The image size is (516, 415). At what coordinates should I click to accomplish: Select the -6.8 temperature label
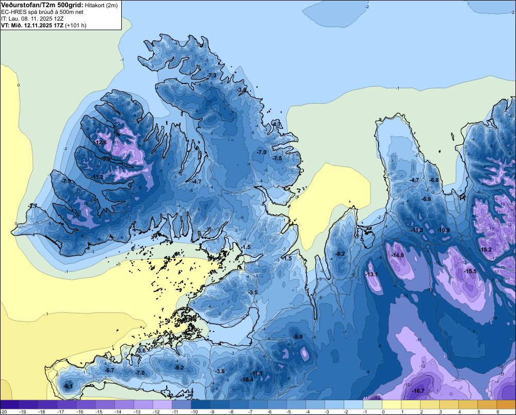click(434, 180)
